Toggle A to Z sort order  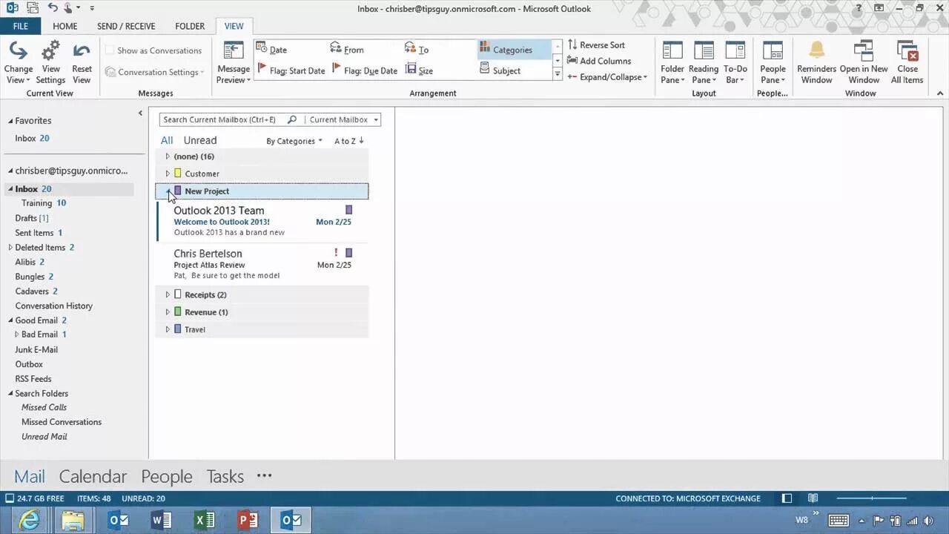pos(348,141)
